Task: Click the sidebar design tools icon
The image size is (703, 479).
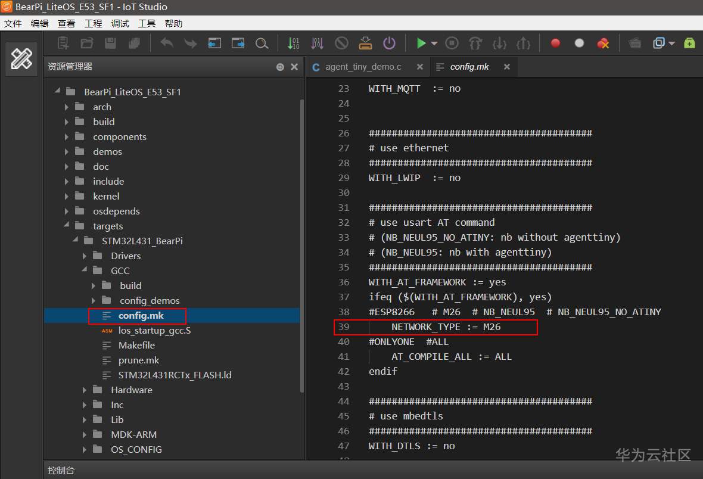Action: coord(21,59)
